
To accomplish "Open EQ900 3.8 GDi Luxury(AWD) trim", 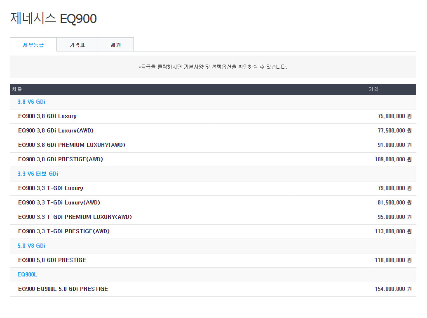I will tap(56, 131).
